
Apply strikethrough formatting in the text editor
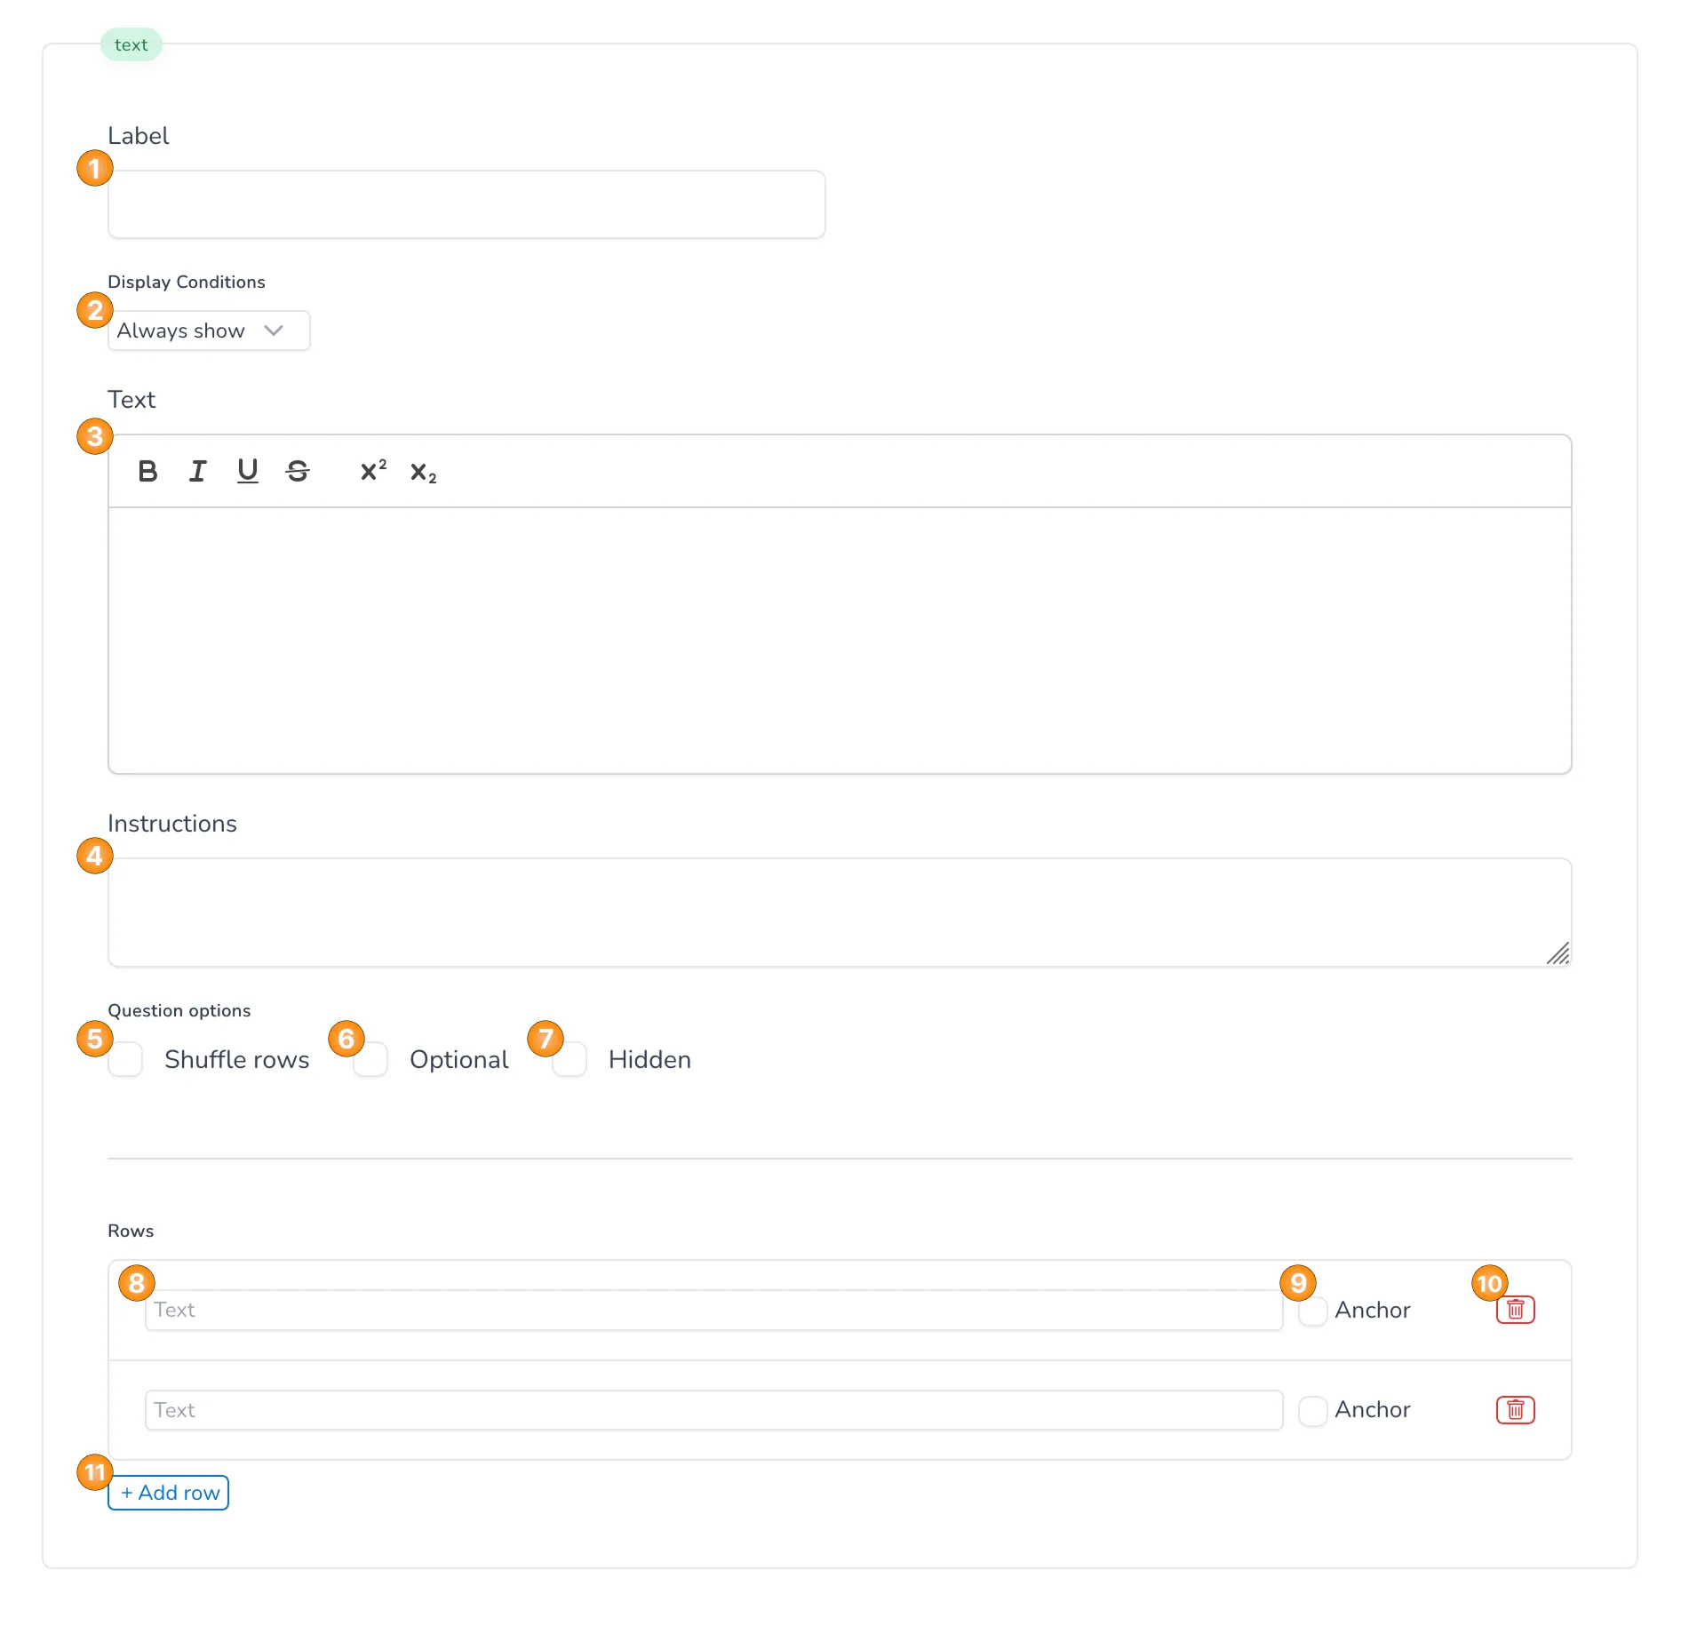coord(299,472)
